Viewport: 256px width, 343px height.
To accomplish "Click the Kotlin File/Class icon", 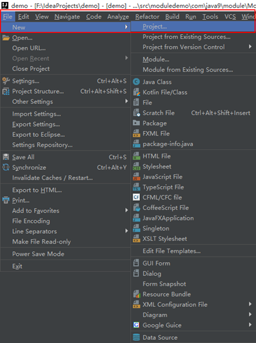I will pos(136,92).
